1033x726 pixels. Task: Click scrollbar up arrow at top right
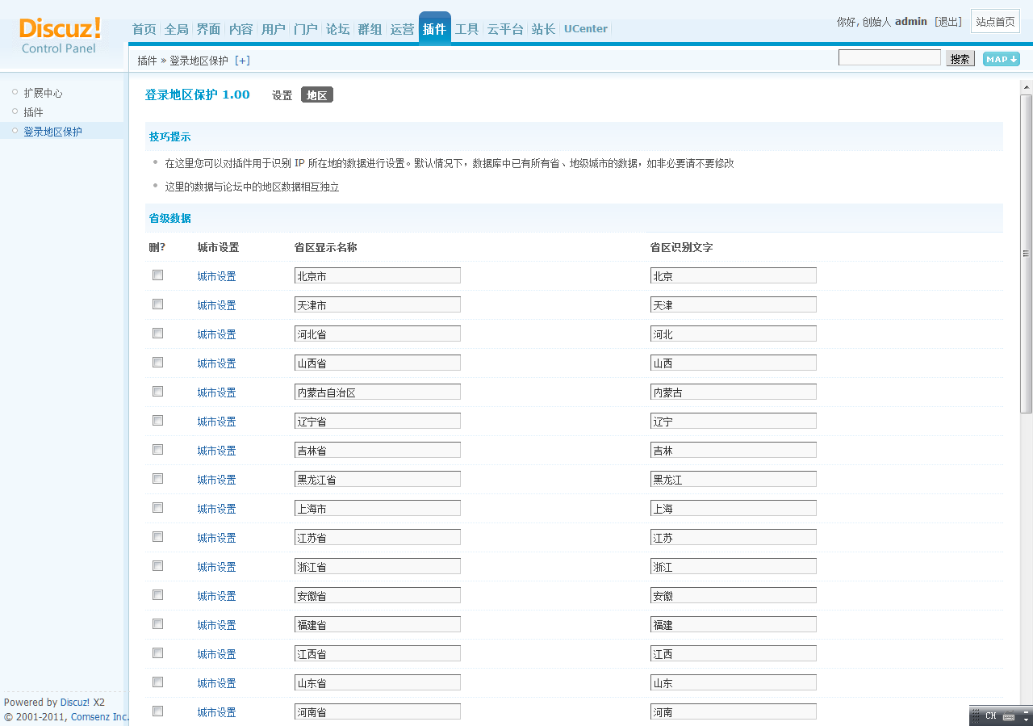pyautogui.click(x=1027, y=87)
